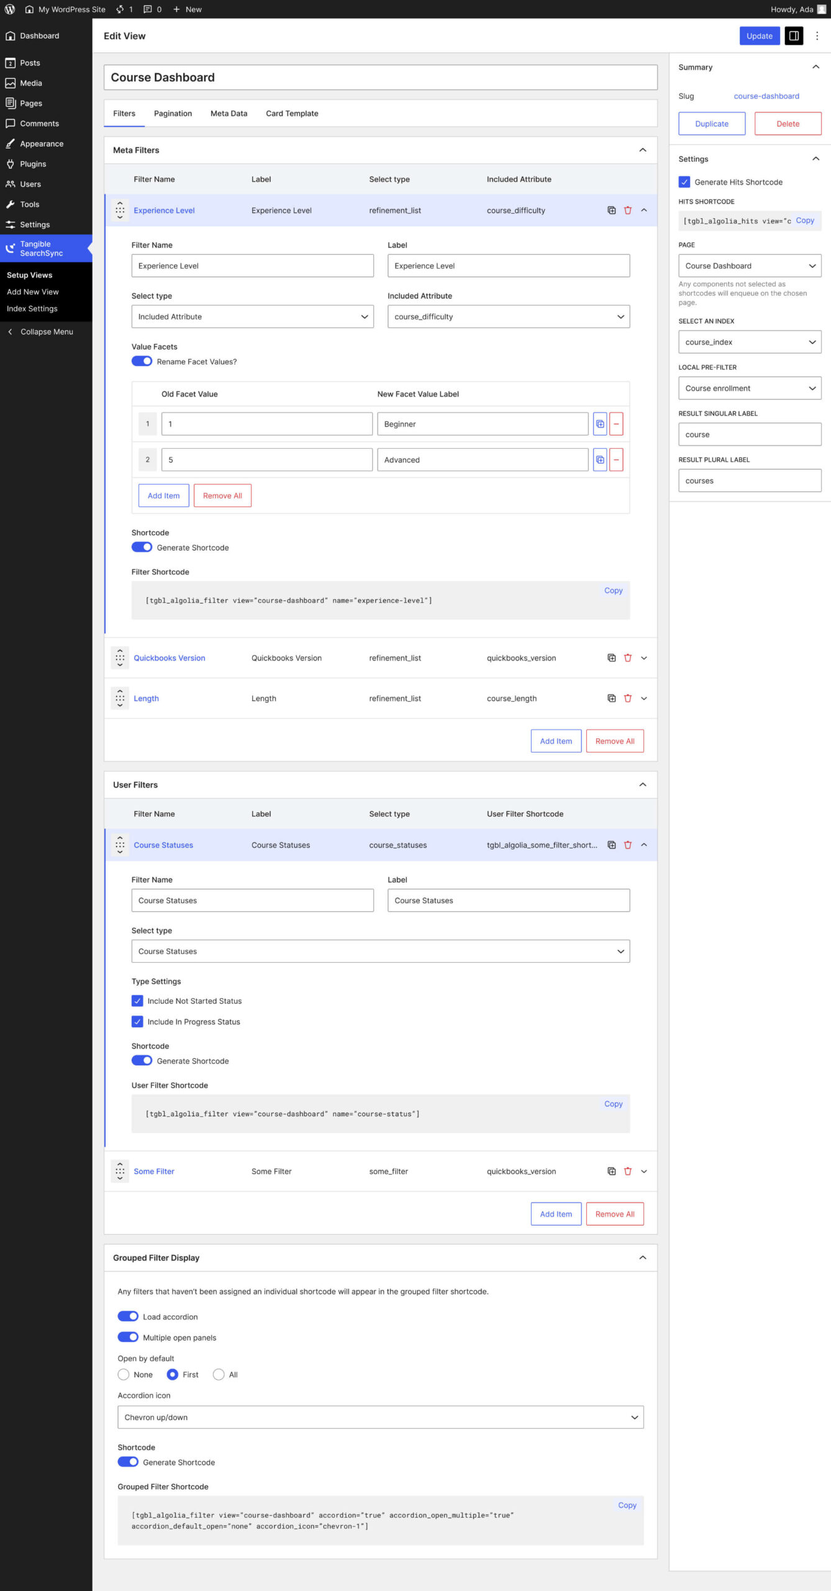Toggle the editor settings sidebar icon
The width and height of the screenshot is (831, 1591).
tap(794, 36)
